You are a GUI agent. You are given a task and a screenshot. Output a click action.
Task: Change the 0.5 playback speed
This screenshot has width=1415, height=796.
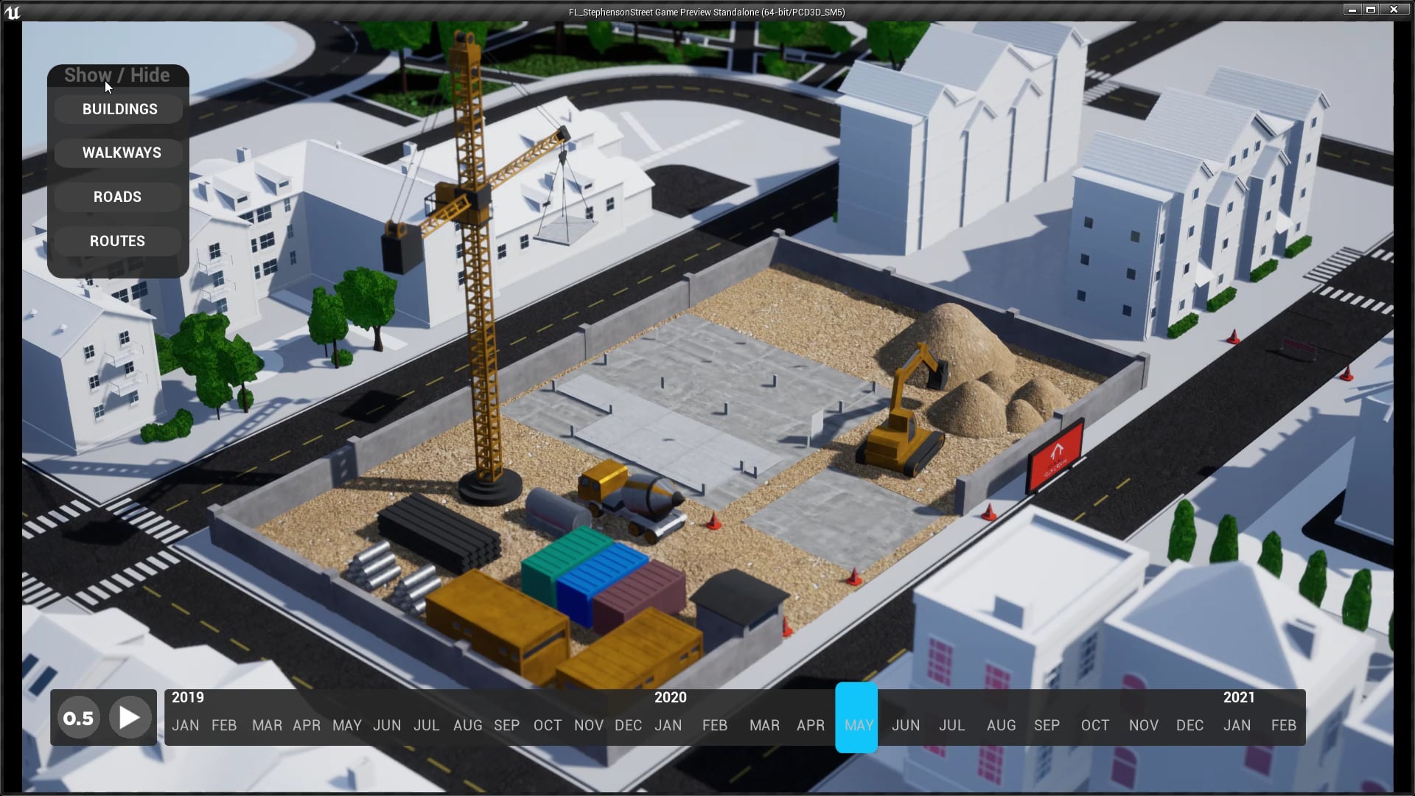[x=78, y=718]
